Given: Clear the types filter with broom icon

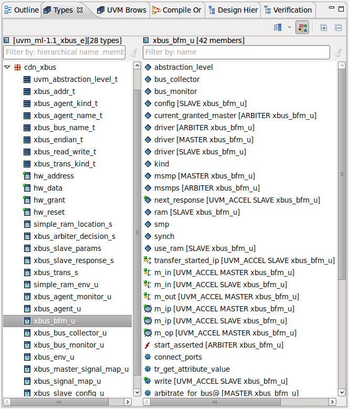Looking at the screenshot, I should click(x=133, y=53).
